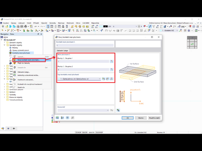202x151 pixels.
Task: Click the fx formula icon in dialog footer
Action: (x=72, y=118)
